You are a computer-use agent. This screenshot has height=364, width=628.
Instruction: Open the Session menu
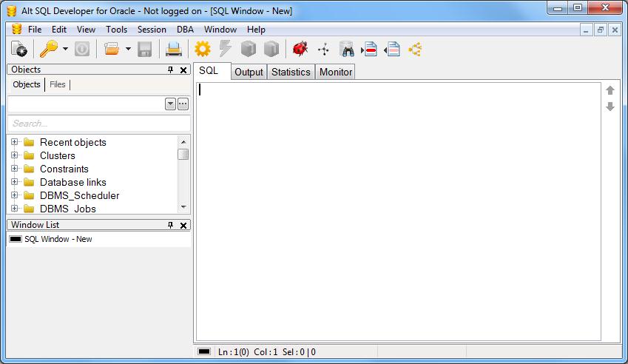coord(152,30)
